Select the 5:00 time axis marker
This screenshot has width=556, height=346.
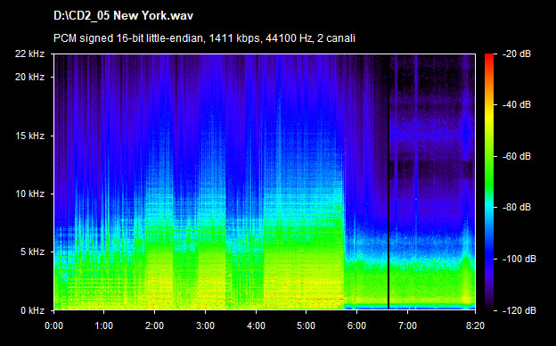tap(306, 325)
